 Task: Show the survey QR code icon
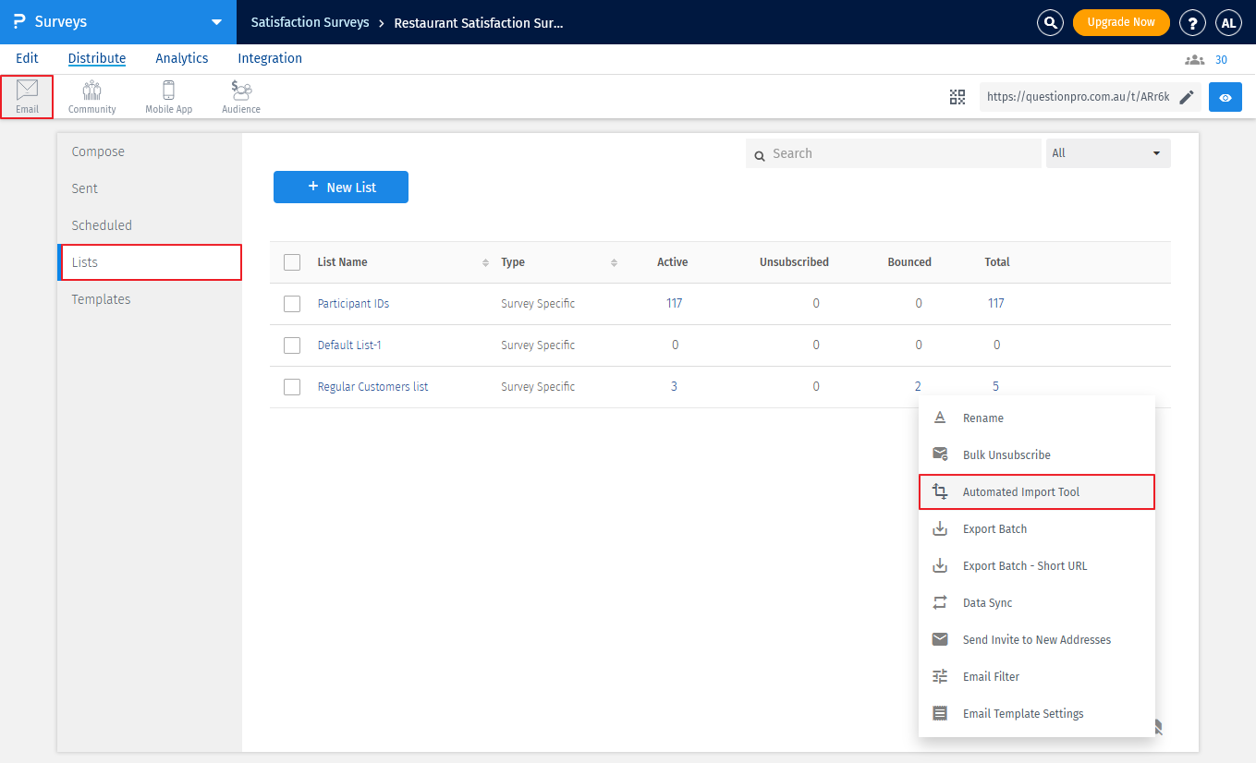pyautogui.click(x=957, y=97)
